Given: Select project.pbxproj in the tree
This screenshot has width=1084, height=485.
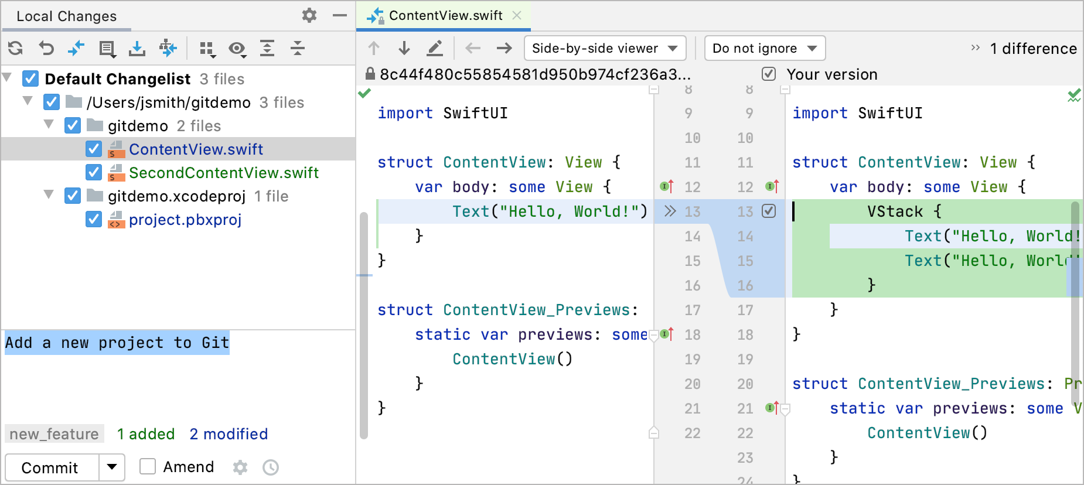Looking at the screenshot, I should coord(185,220).
